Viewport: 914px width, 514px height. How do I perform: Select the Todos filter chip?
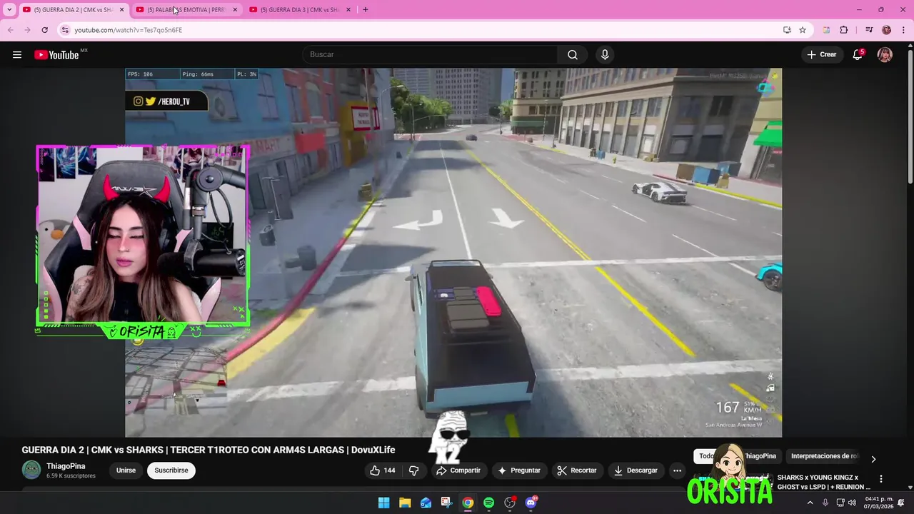tap(706, 456)
